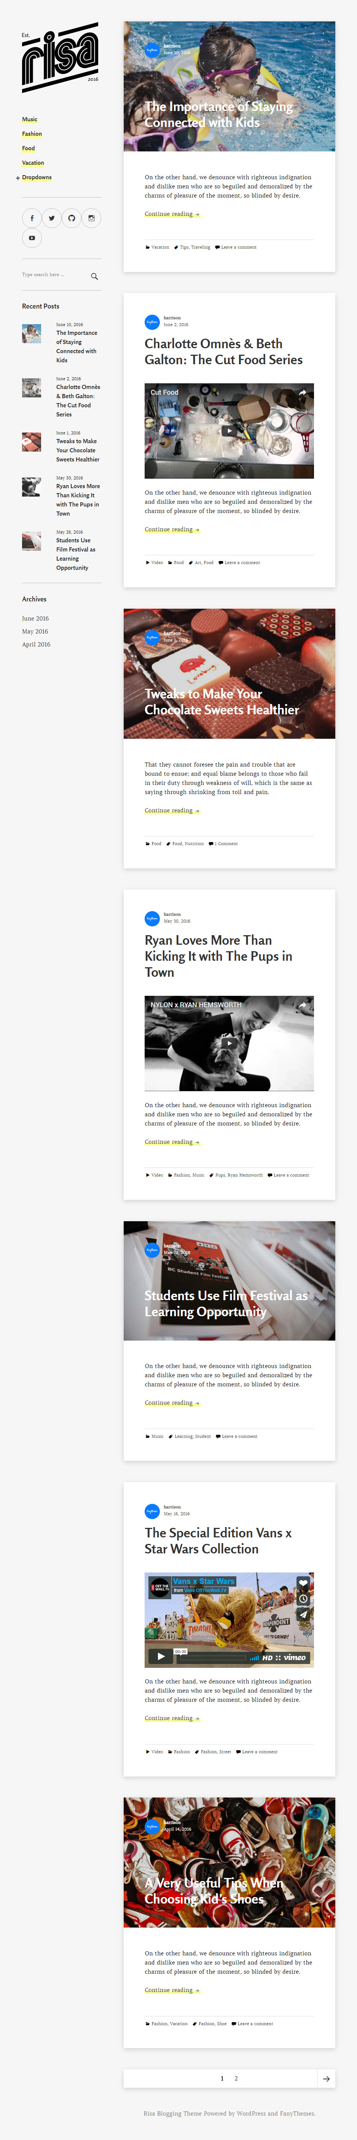
Task: Share the Vans x Star Wars video
Action: pos(303,1614)
